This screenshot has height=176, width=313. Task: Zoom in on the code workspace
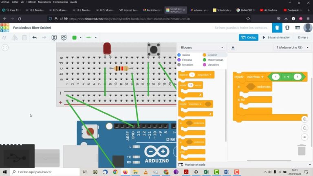coord(304,119)
